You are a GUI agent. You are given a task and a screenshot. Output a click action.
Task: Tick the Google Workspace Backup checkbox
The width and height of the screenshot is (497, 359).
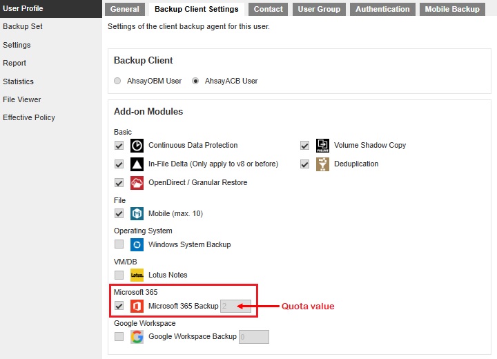pyautogui.click(x=119, y=336)
